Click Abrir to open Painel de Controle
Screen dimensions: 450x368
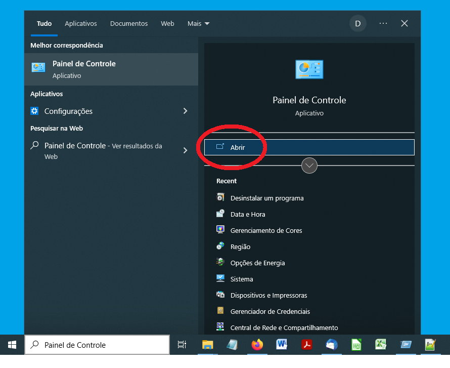pyautogui.click(x=309, y=147)
